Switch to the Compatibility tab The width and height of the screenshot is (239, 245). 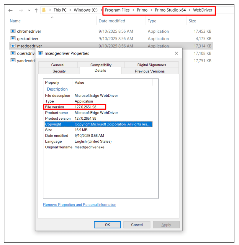click(x=101, y=65)
